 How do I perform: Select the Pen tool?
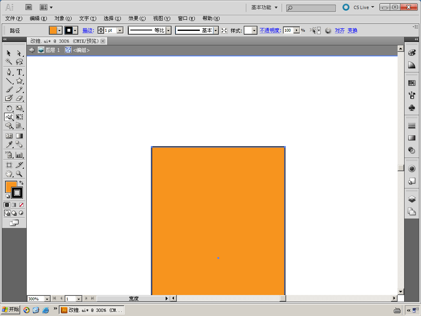click(x=9, y=72)
